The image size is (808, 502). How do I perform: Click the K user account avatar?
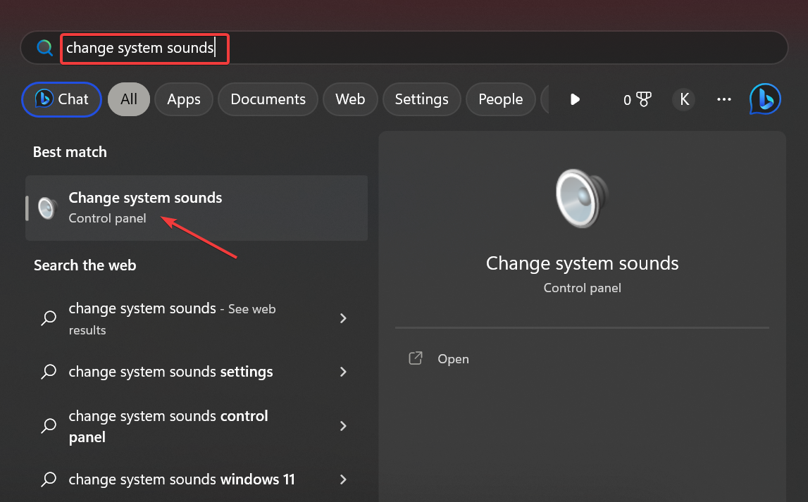(x=684, y=99)
